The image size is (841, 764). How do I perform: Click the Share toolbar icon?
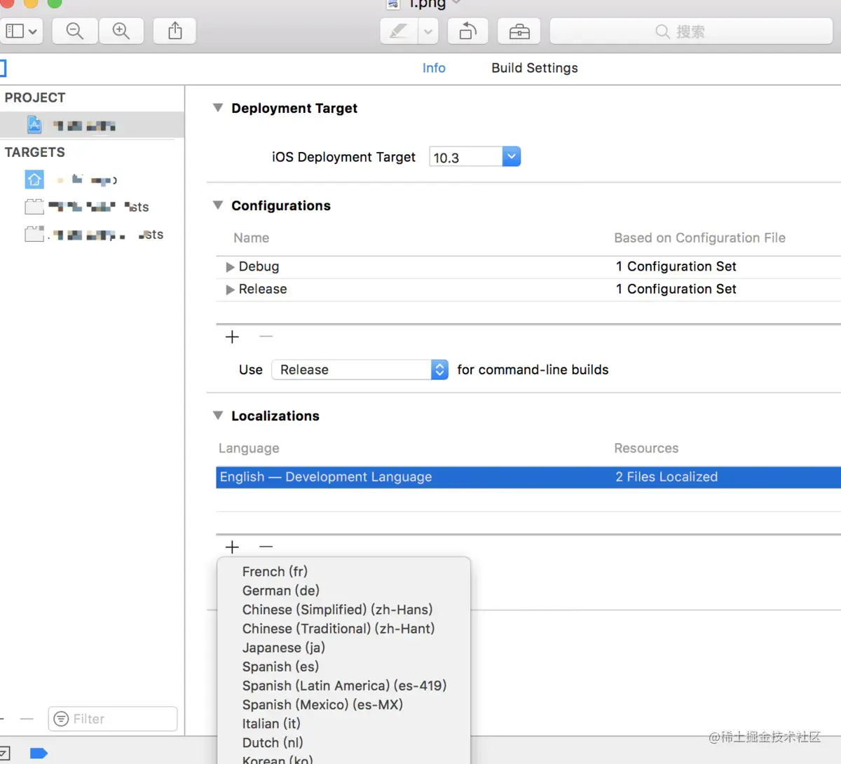(x=175, y=31)
